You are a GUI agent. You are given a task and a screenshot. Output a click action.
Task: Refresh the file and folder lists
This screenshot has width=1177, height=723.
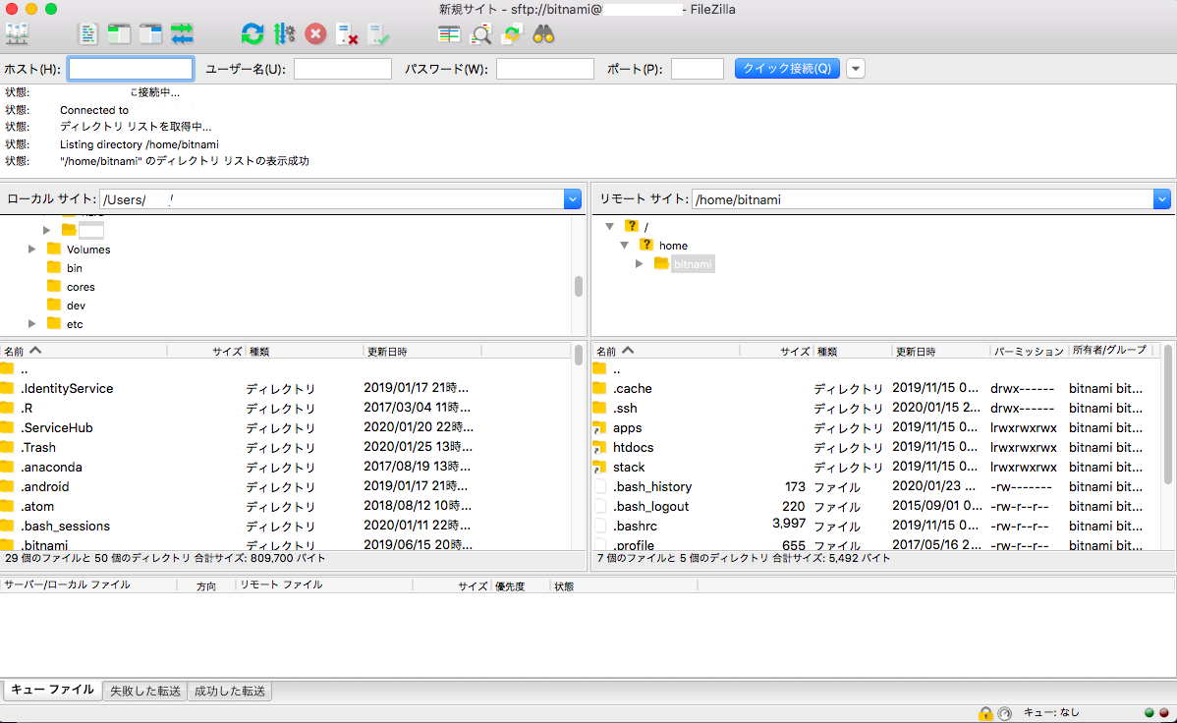coord(252,33)
